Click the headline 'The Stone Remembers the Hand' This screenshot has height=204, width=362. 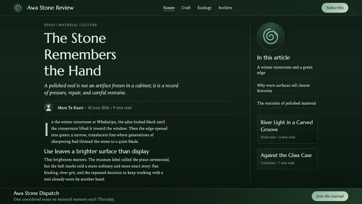80,54
